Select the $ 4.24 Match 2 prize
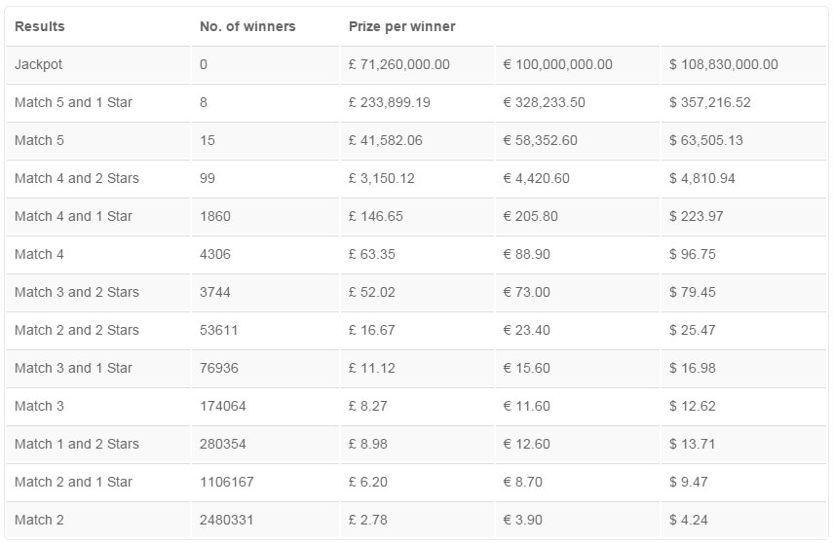Viewport: 833px width, 543px height. coord(689,521)
